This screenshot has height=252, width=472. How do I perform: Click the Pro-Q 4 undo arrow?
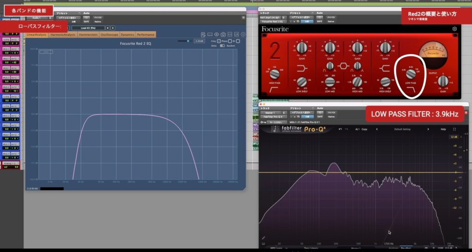(x=340, y=129)
